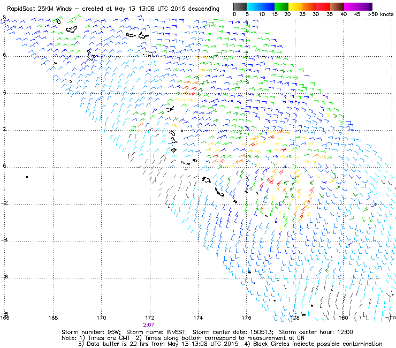
Task: Click the 'Times are GMT' note
Action: pyautogui.click(x=109, y=338)
